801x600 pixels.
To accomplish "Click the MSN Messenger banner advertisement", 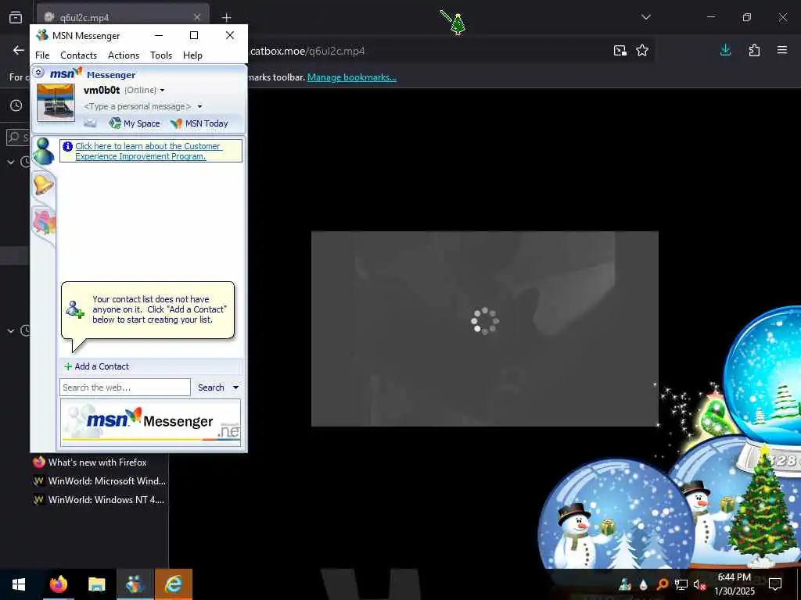I will 150,423.
